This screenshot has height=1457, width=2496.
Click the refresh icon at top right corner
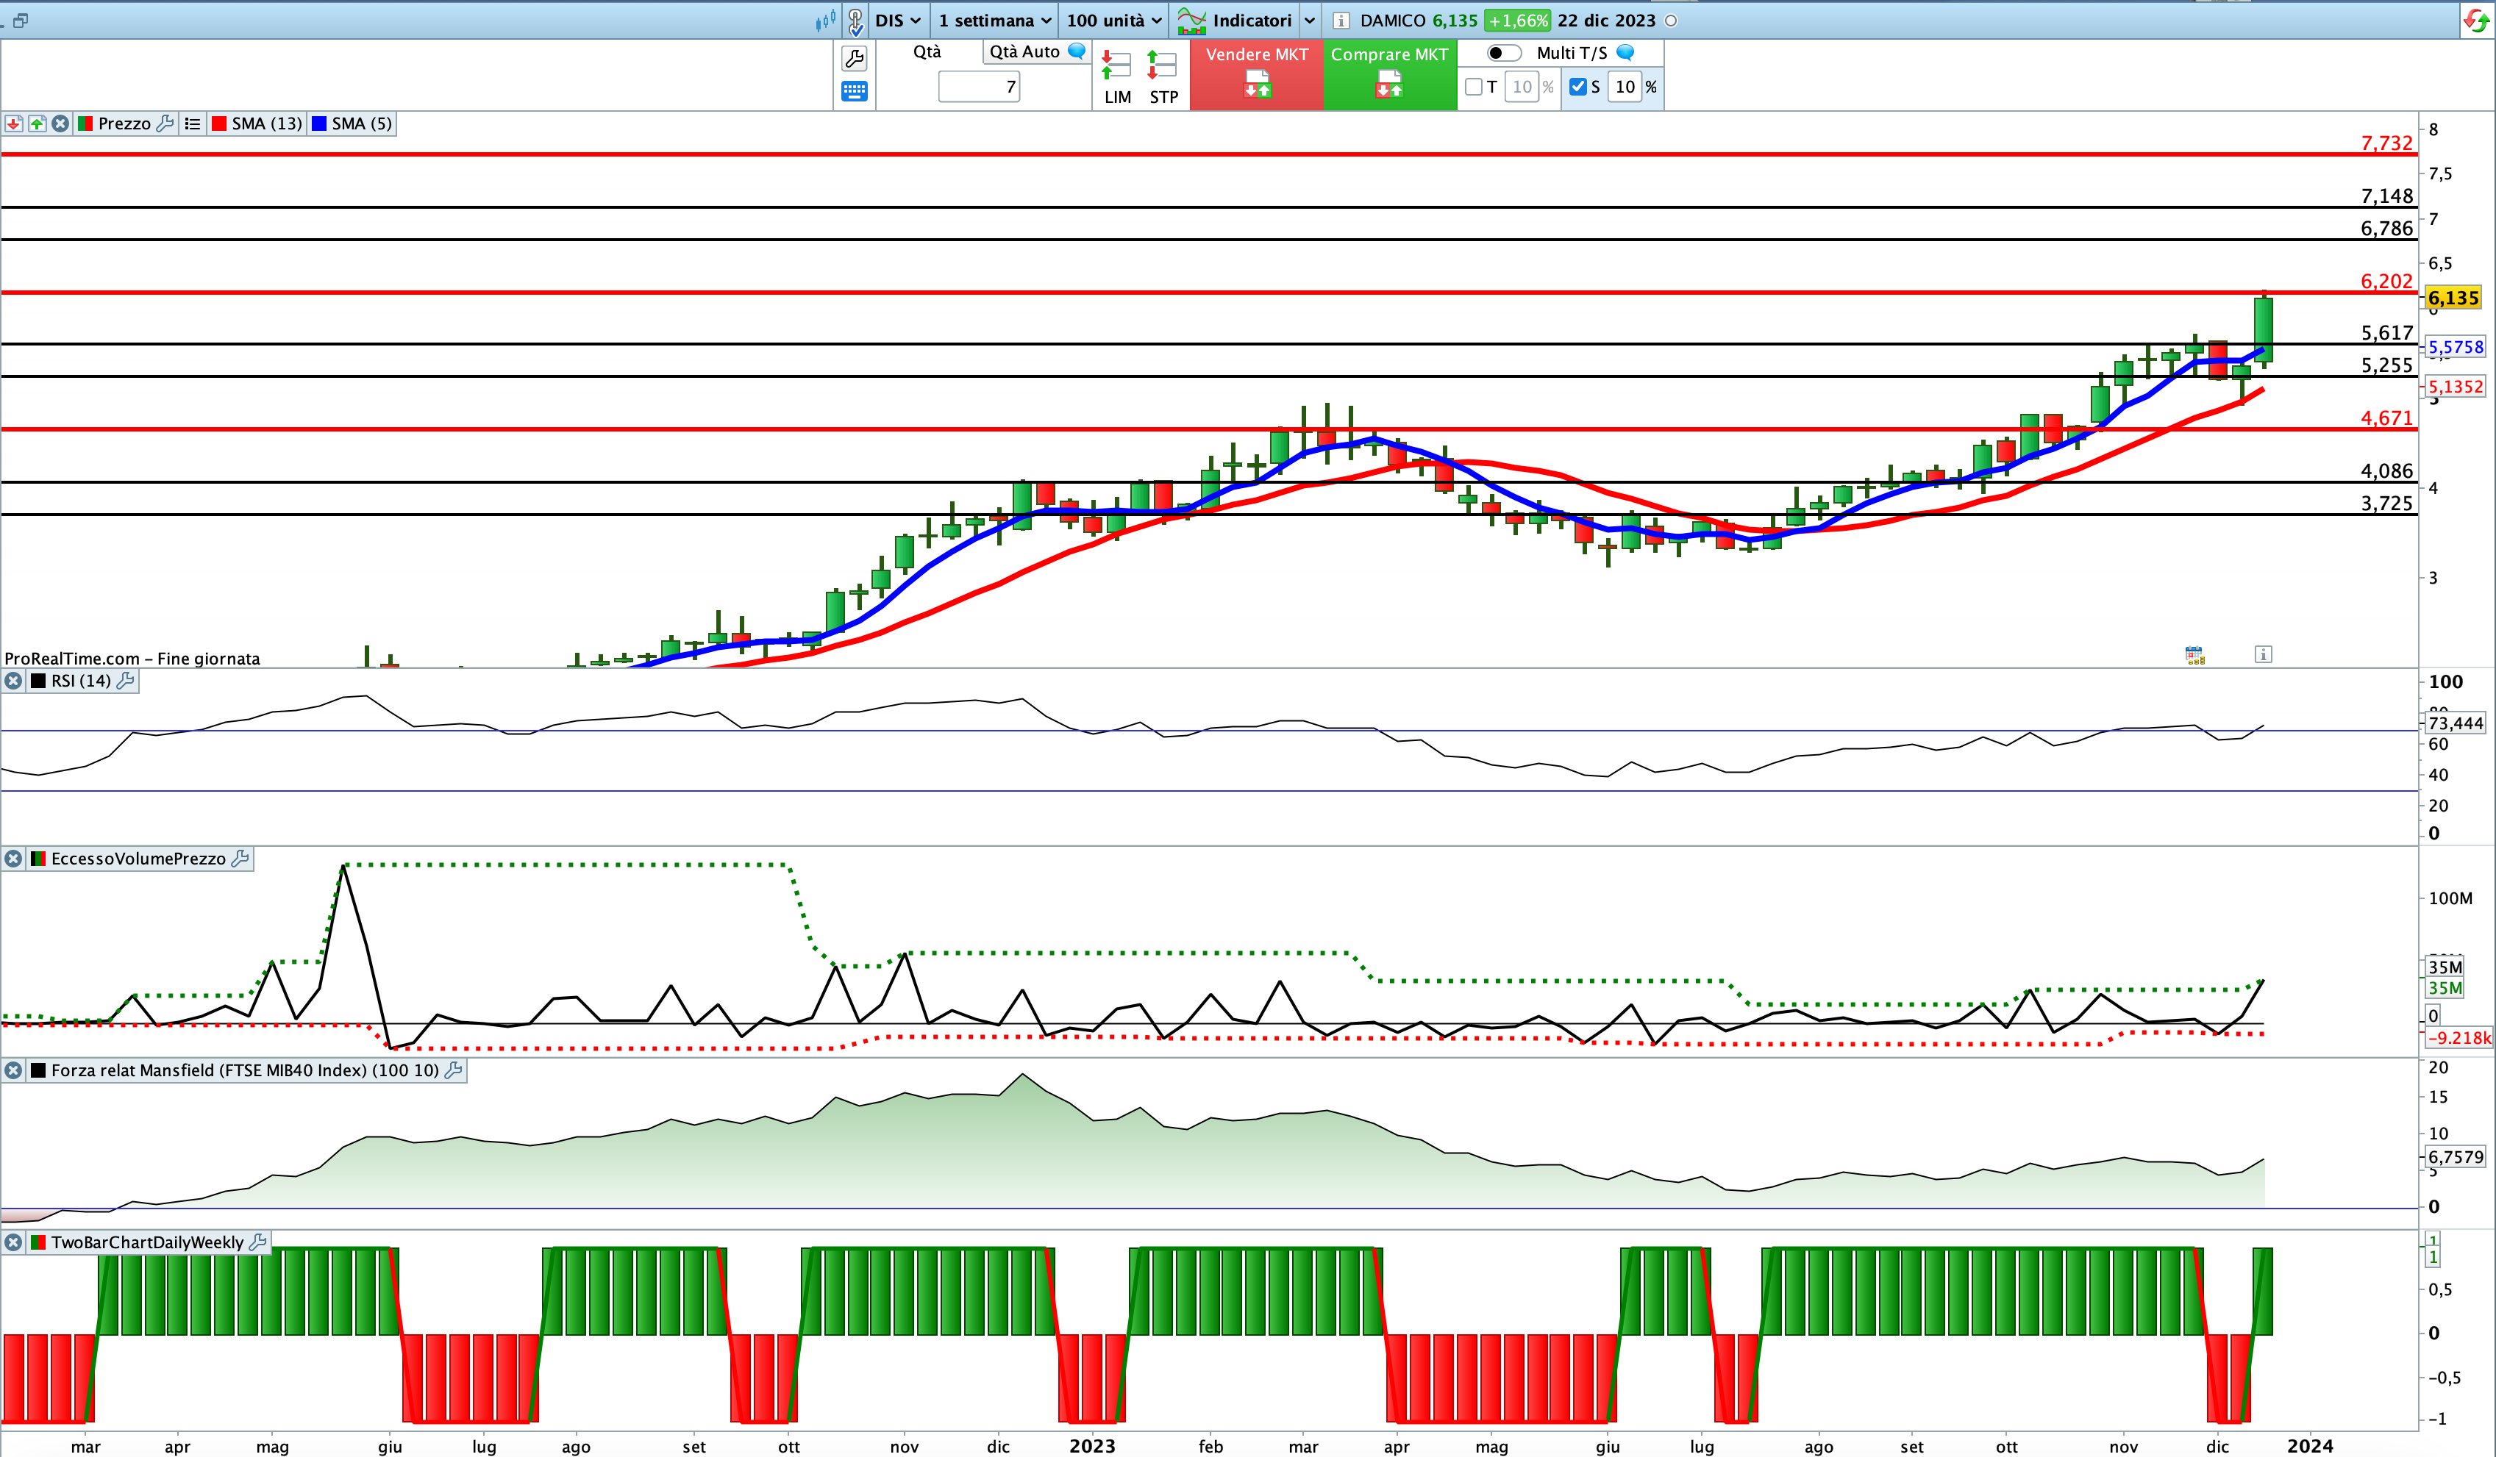2475,21
